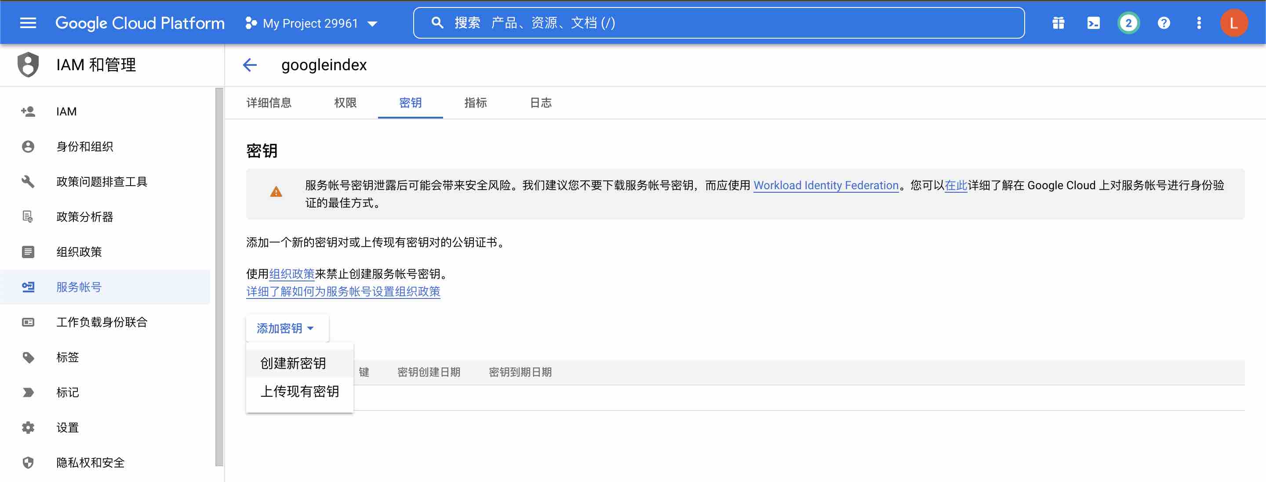The image size is (1266, 482).
Task: Click the gift free trial icon
Action: click(x=1058, y=23)
